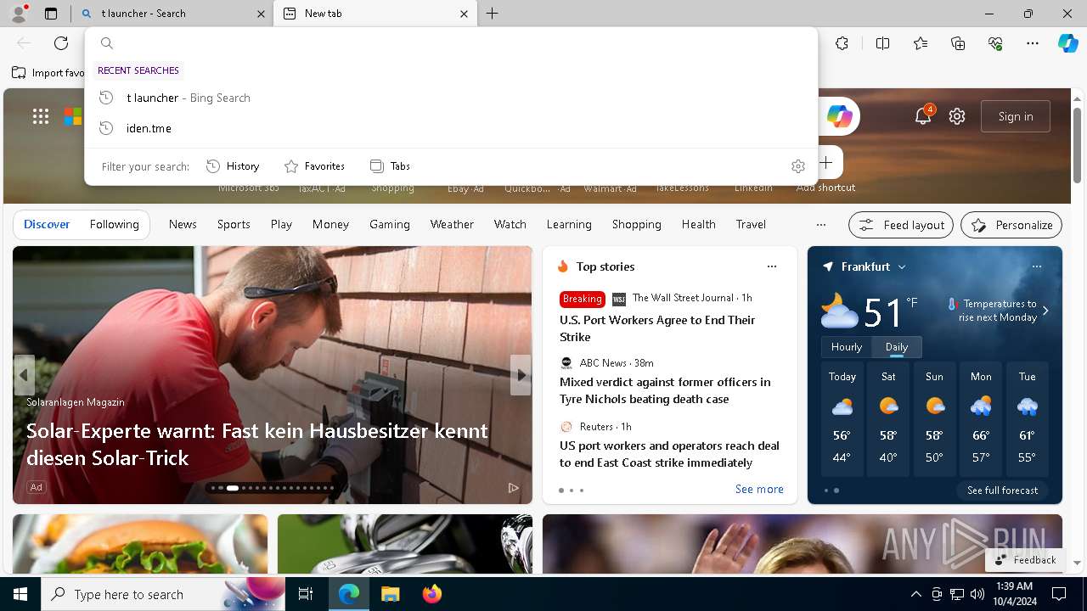Viewport: 1087px width, 611px height.
Task: Switch to the Discover feed
Action: tap(47, 225)
